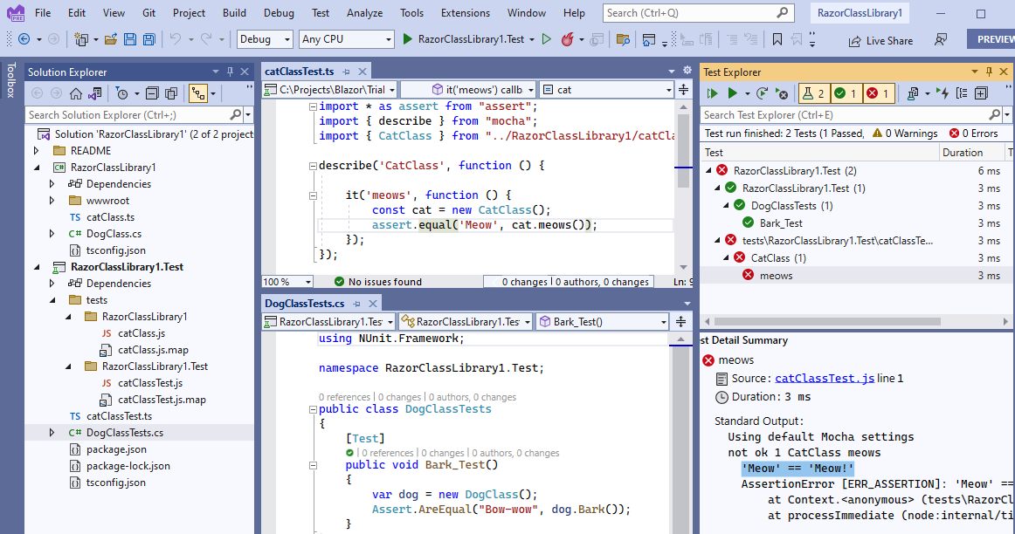Open the Any CPU platform dropdown
Screen dimensions: 1015x534
click(346, 39)
